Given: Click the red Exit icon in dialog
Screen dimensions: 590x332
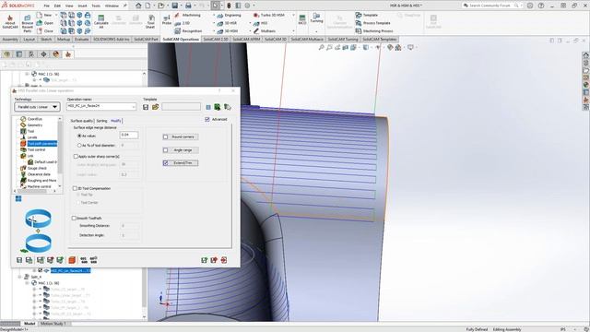Looking at the screenshot, I should (x=224, y=260).
